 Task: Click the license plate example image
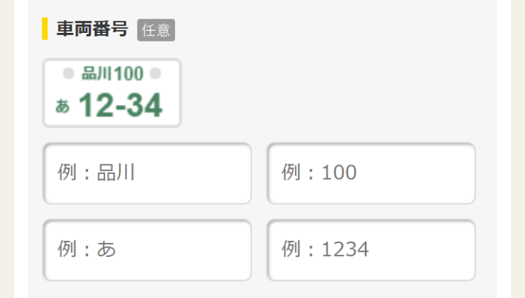pos(112,93)
